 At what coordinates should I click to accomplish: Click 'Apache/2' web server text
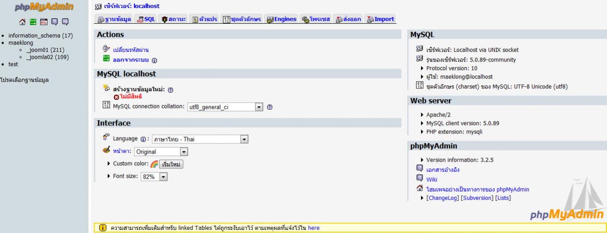tap(439, 115)
